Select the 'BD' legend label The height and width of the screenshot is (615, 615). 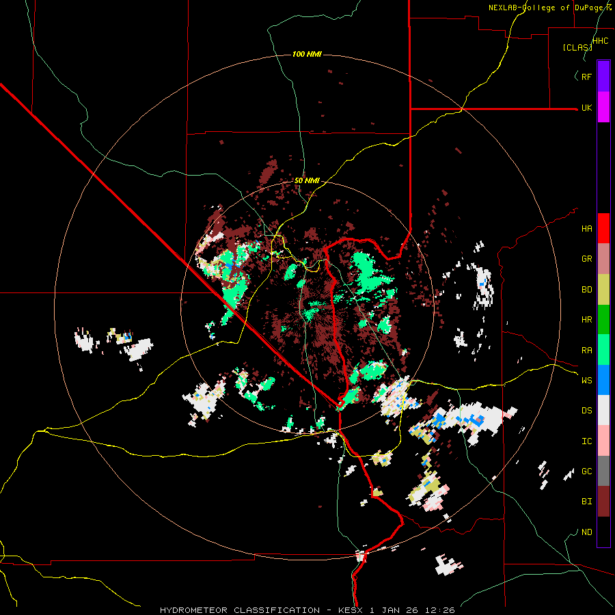pyautogui.click(x=586, y=290)
